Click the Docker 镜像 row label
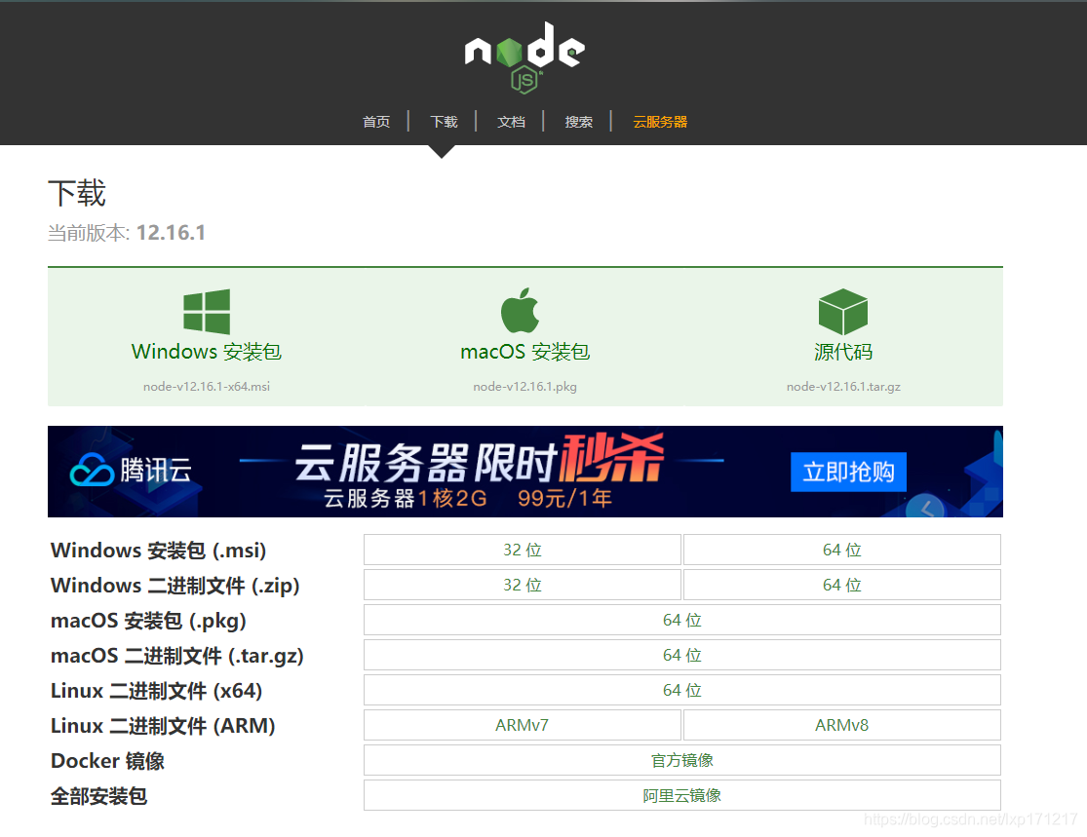 (x=107, y=761)
